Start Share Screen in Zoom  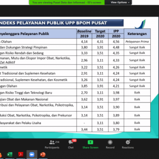point(90,145)
